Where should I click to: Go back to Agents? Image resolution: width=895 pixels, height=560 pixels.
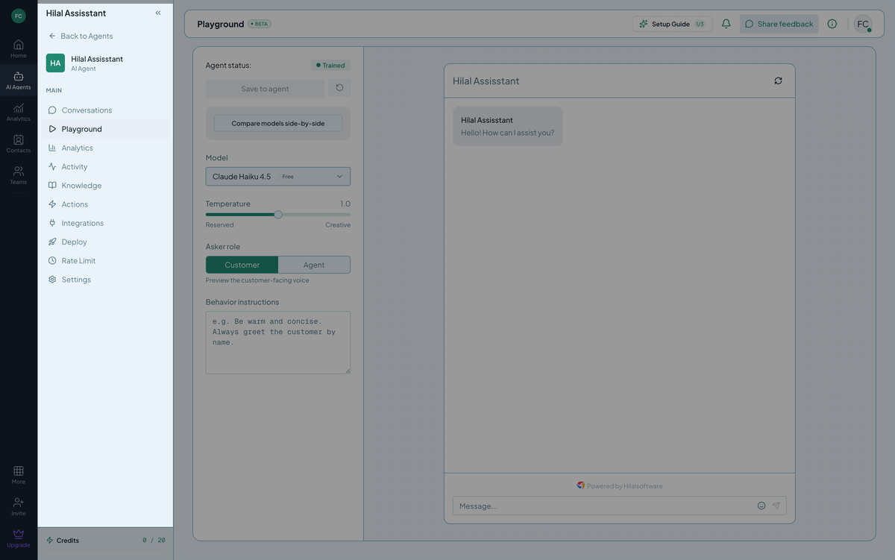point(81,36)
